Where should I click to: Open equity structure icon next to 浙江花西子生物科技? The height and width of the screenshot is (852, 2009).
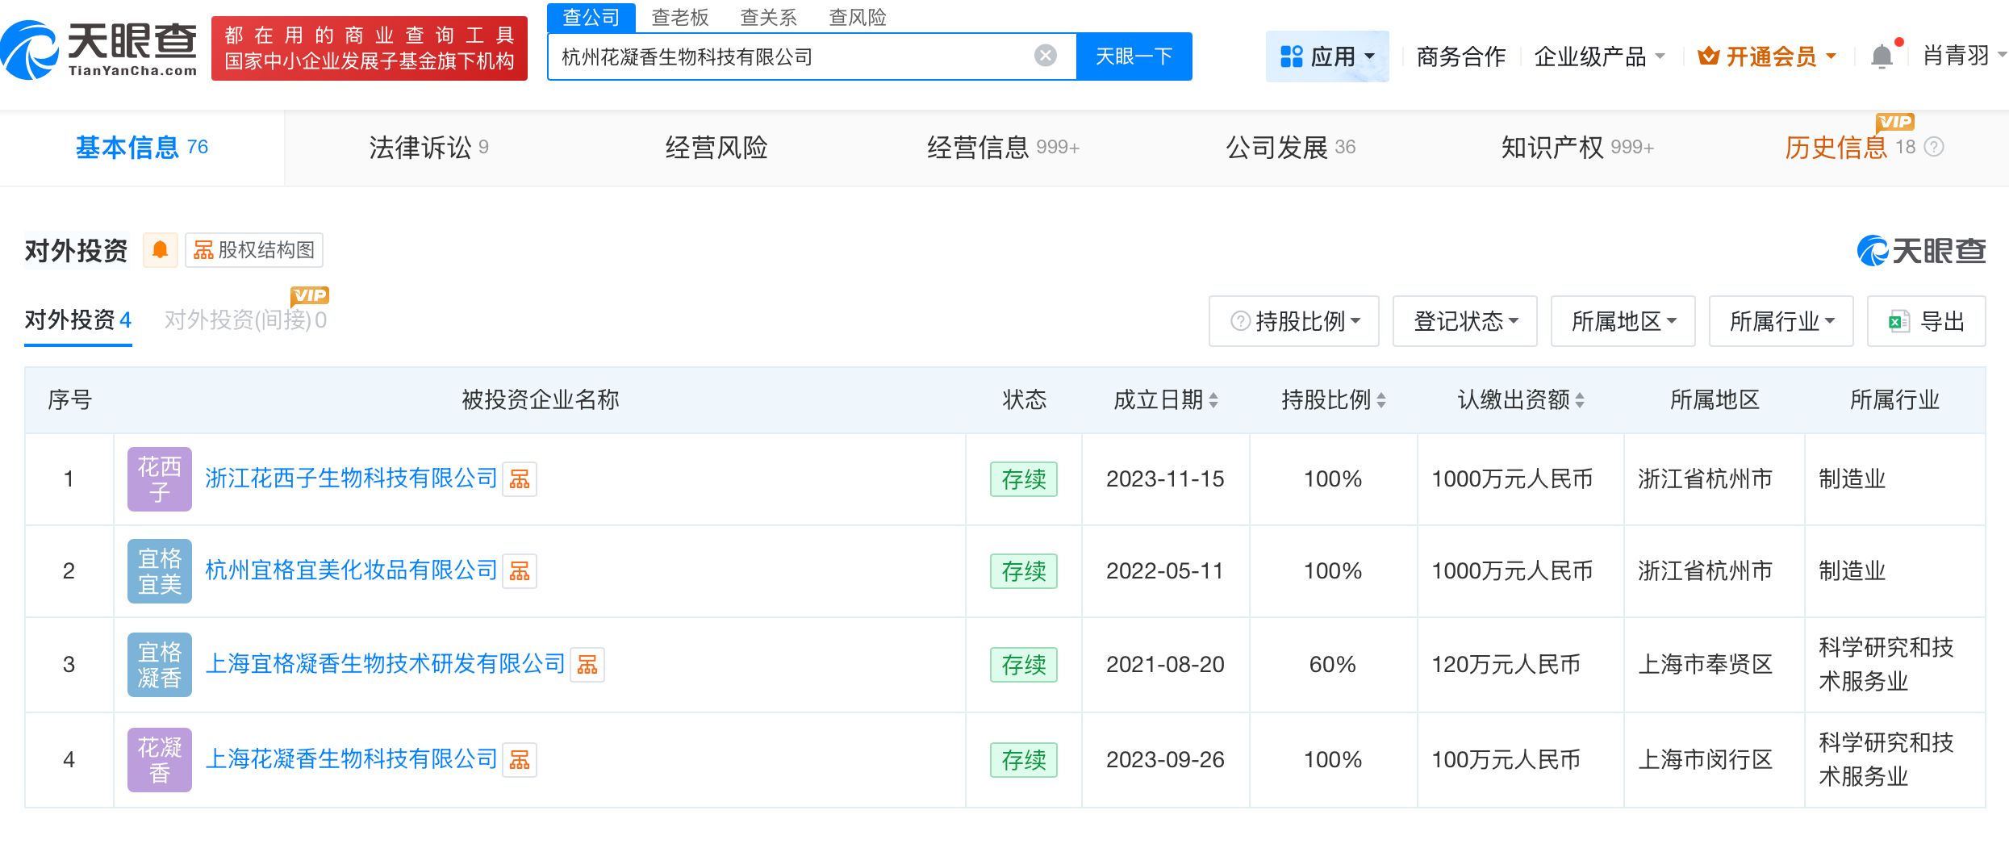click(x=520, y=478)
